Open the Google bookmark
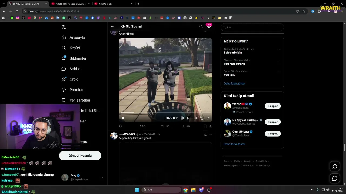 coord(35,18)
